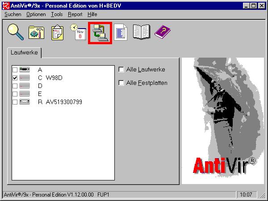Viewport: 268px width, 201px height.
Task: Click the hard disk C drive icon
Action: 25,78
